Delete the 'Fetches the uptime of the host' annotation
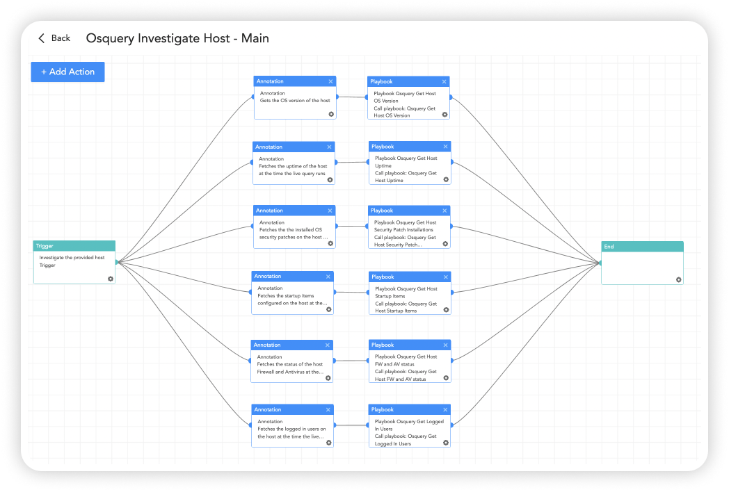 (329, 147)
